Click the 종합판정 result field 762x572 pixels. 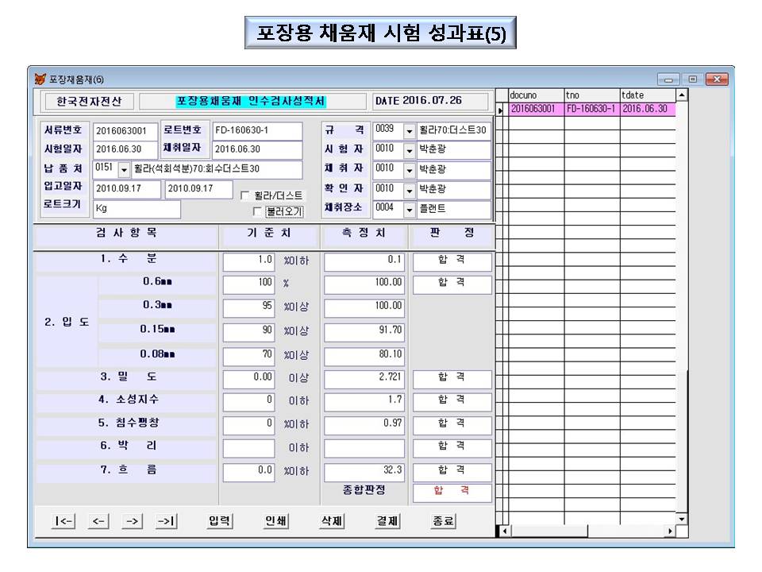[x=452, y=493]
